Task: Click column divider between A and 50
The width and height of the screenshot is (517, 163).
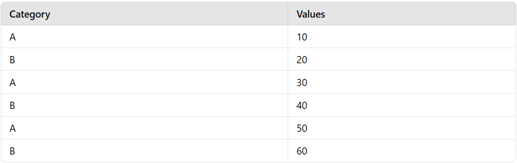Action: point(288,128)
